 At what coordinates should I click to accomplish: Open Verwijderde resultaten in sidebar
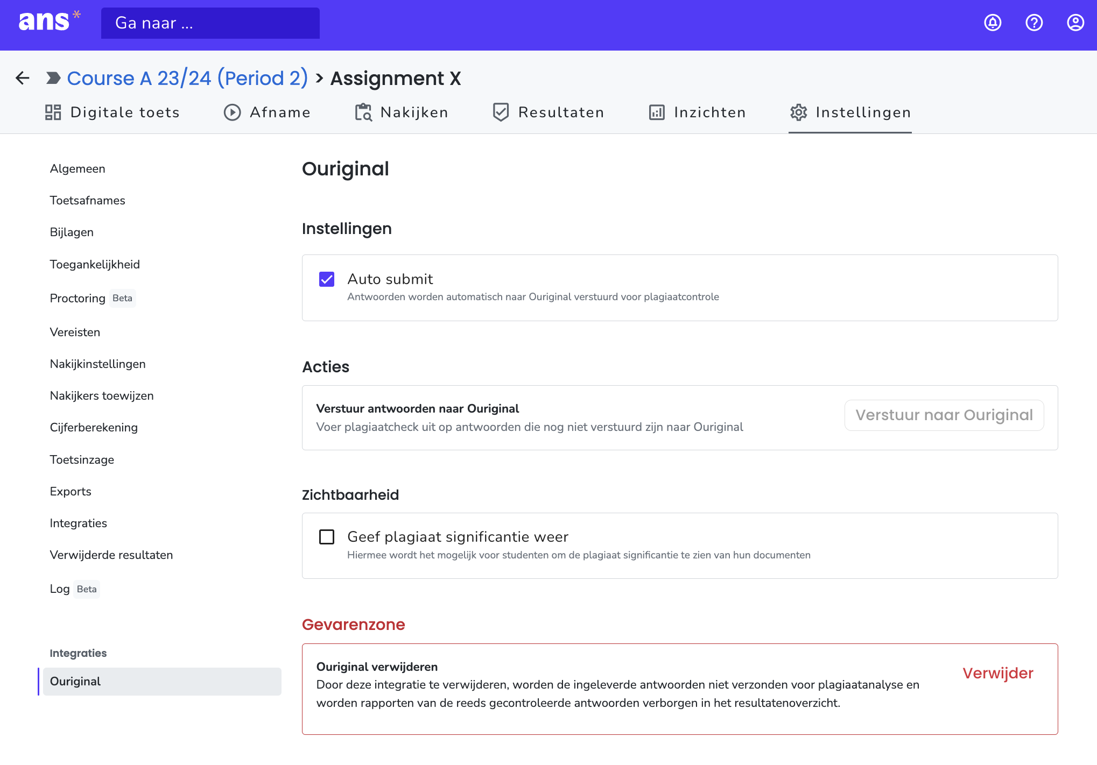pos(111,555)
